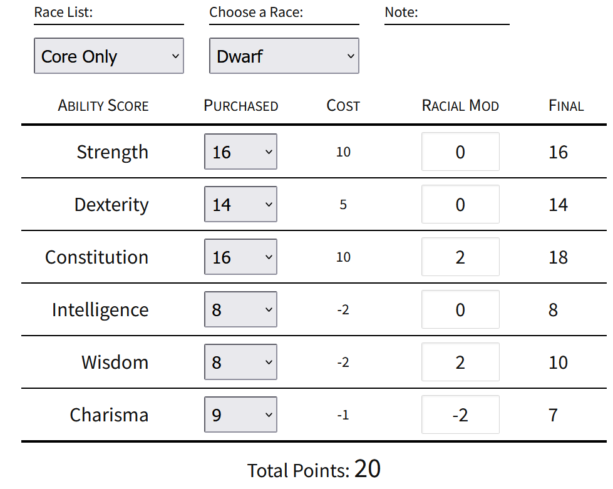Click the Purchased column header

tap(241, 106)
